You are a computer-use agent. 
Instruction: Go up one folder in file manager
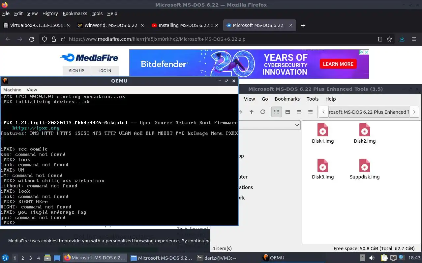[252, 112]
